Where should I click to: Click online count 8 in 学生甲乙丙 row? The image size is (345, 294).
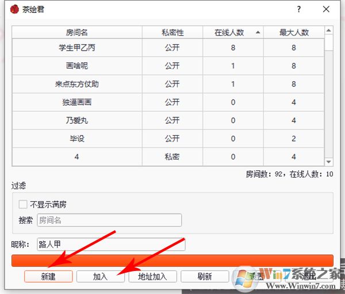click(x=233, y=48)
